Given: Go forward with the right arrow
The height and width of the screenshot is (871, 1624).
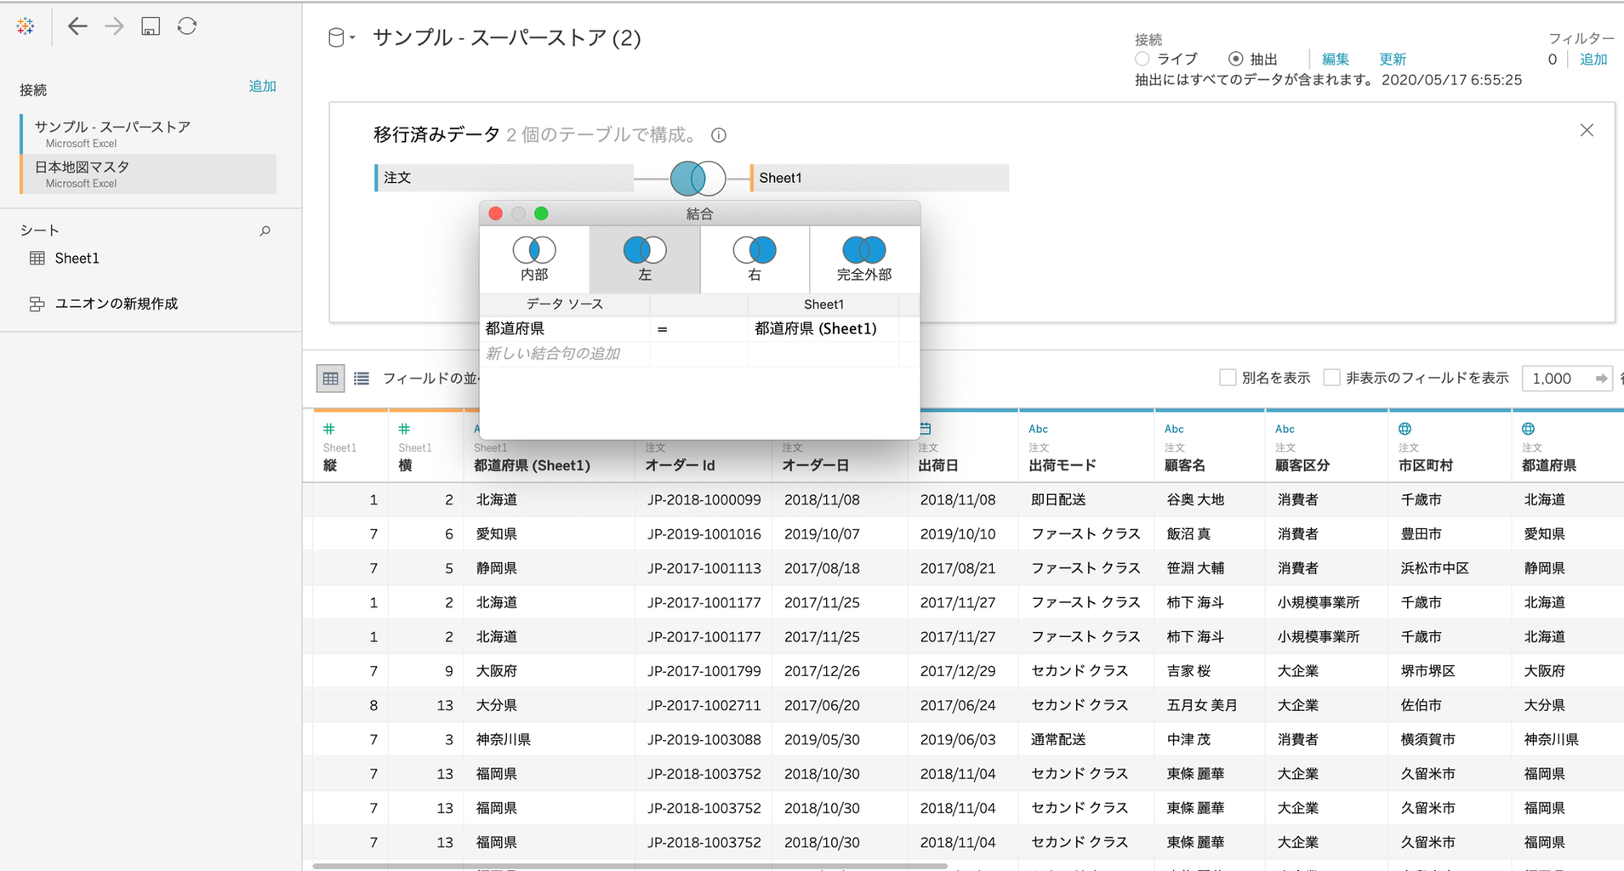Looking at the screenshot, I should click(x=114, y=26).
